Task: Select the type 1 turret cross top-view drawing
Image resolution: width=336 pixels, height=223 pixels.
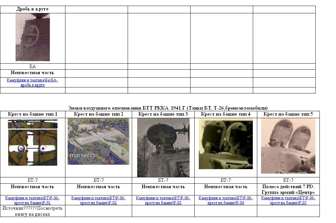Action: click(33, 143)
